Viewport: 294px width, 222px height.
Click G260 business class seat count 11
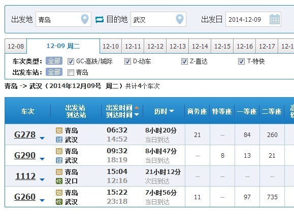(197, 197)
